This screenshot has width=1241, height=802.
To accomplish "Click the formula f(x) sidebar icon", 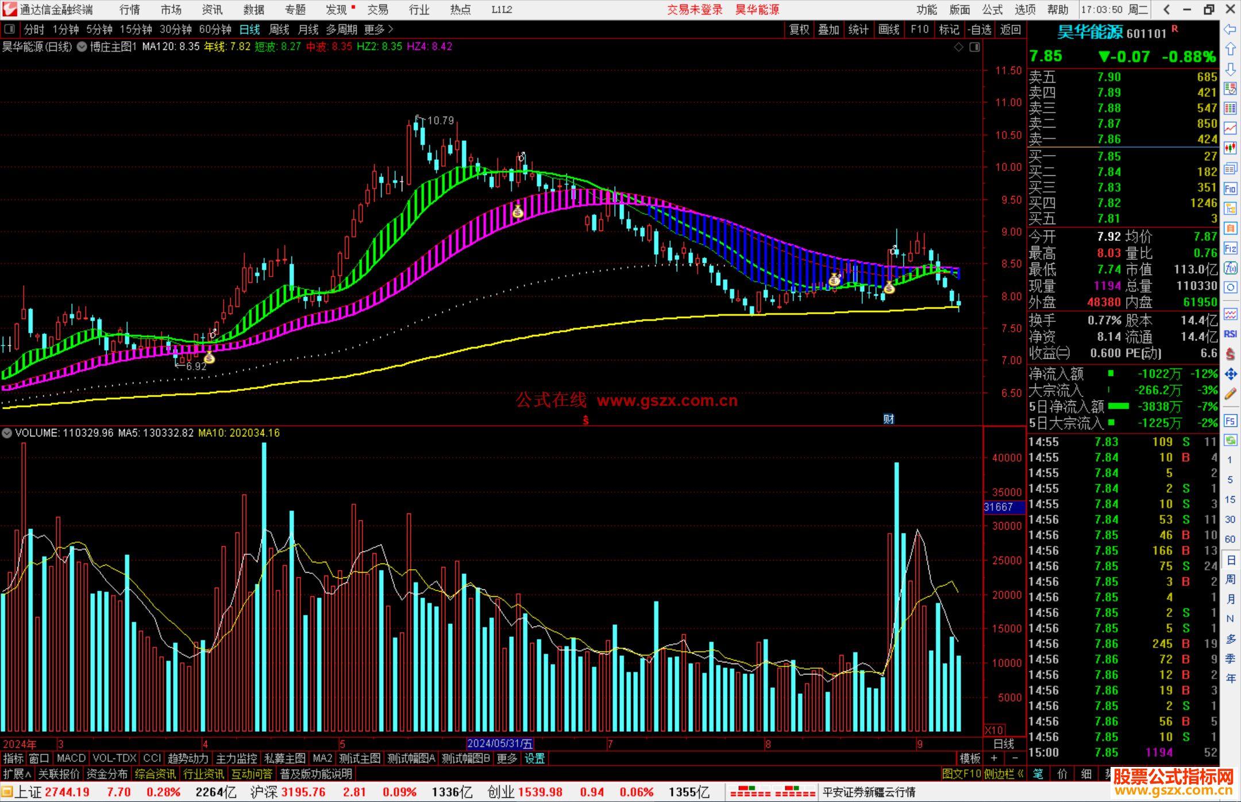I will 1230,268.
